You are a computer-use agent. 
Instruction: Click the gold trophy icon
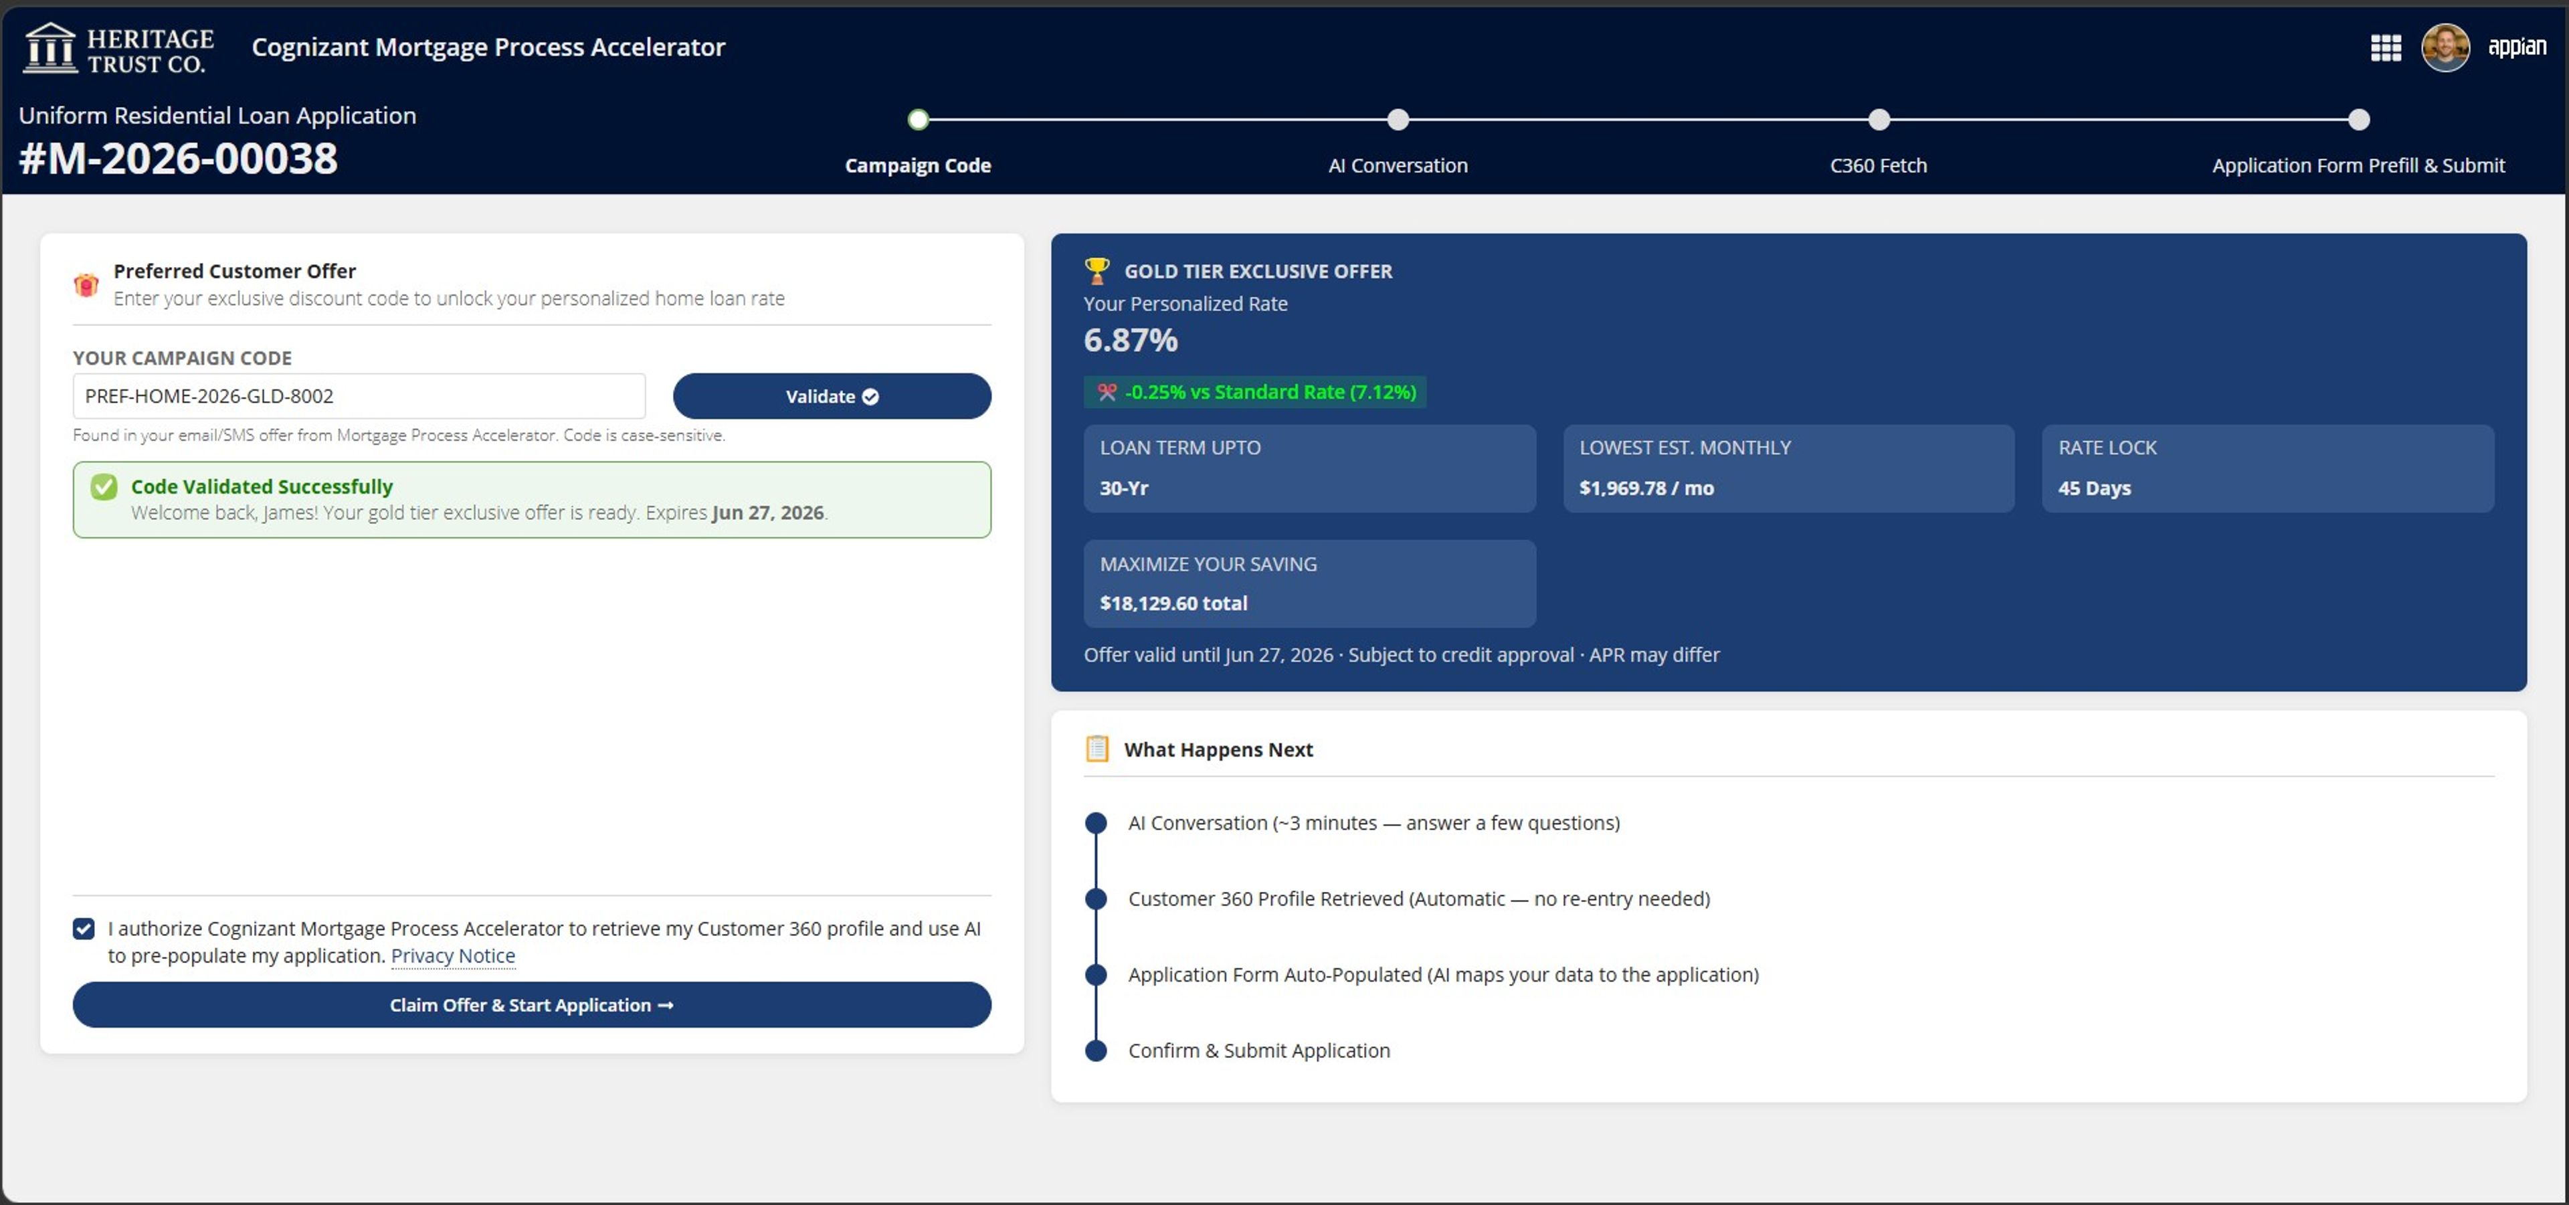(1097, 270)
